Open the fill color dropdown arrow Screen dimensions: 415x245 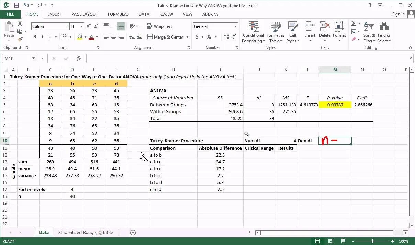pos(85,37)
